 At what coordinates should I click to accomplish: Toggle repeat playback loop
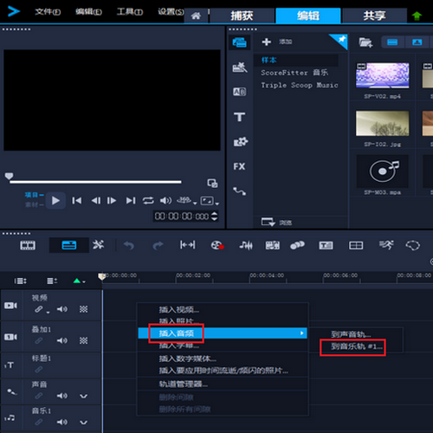point(148,200)
